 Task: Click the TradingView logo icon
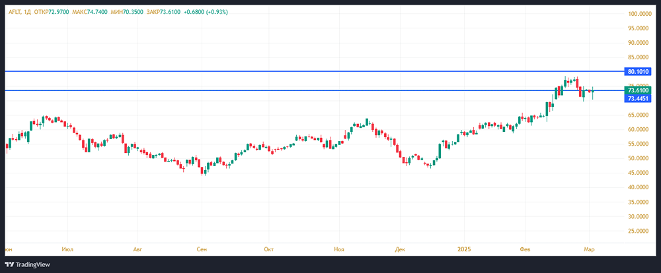point(10,264)
